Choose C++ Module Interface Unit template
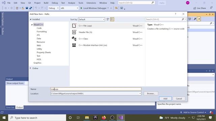Screen dimensions: 216x121 point(107,45)
